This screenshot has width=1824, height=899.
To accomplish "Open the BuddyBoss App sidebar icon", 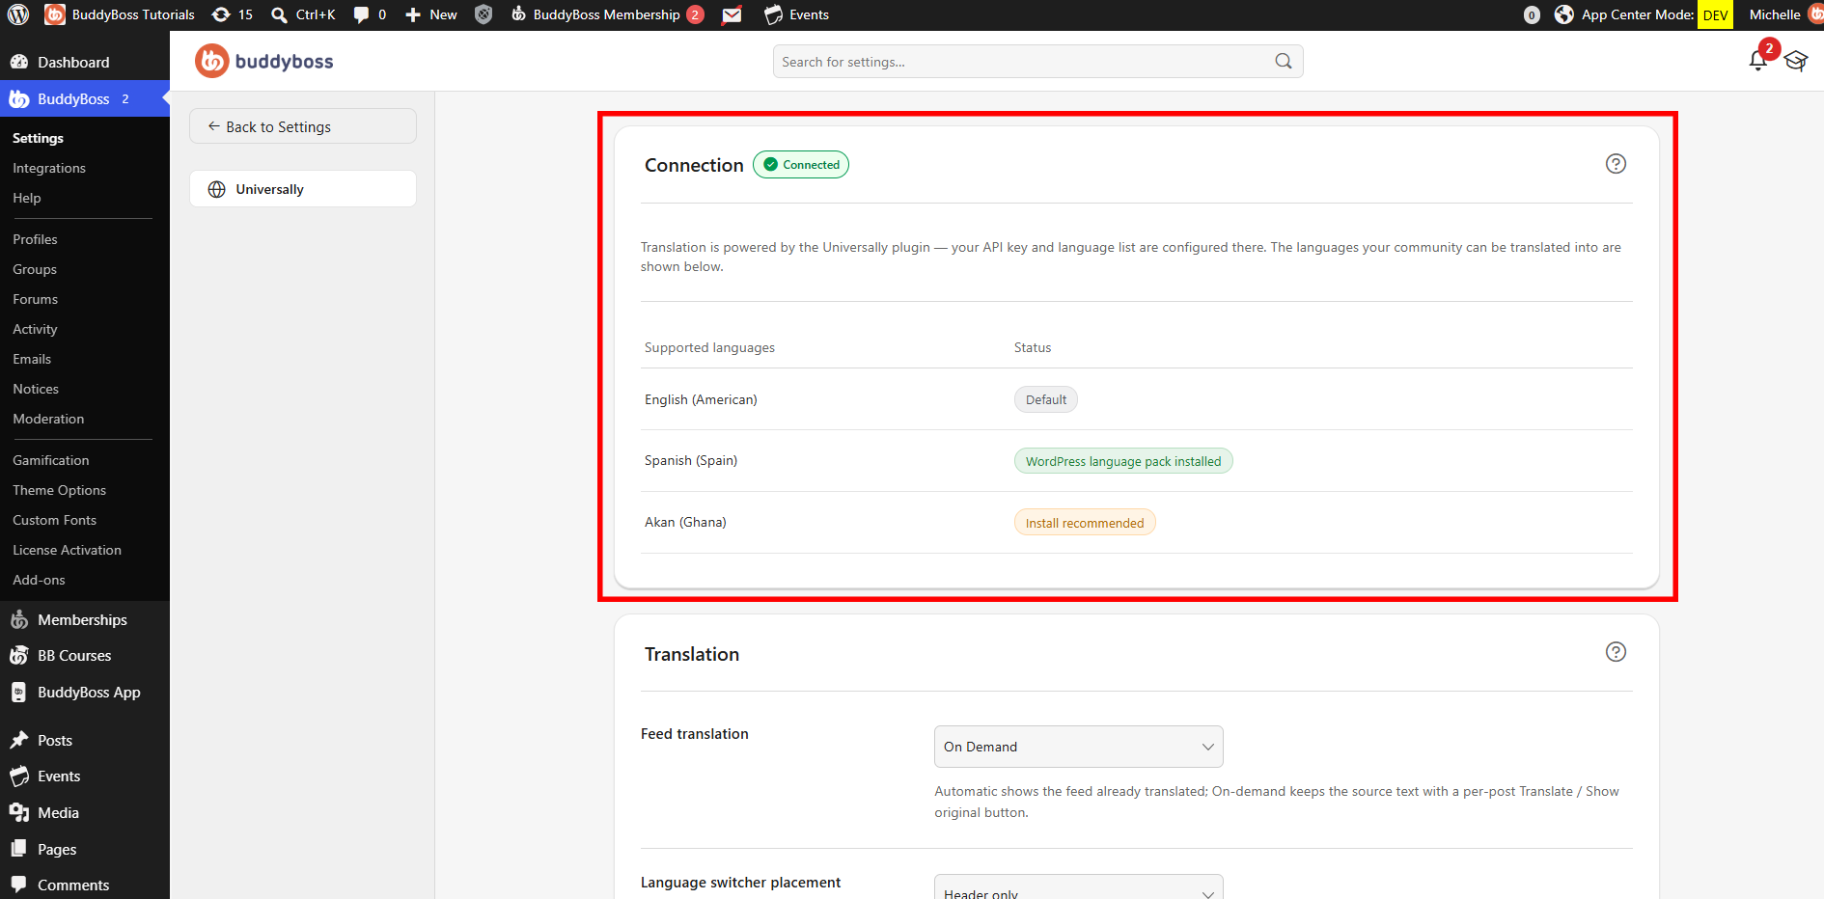I will coord(18,692).
